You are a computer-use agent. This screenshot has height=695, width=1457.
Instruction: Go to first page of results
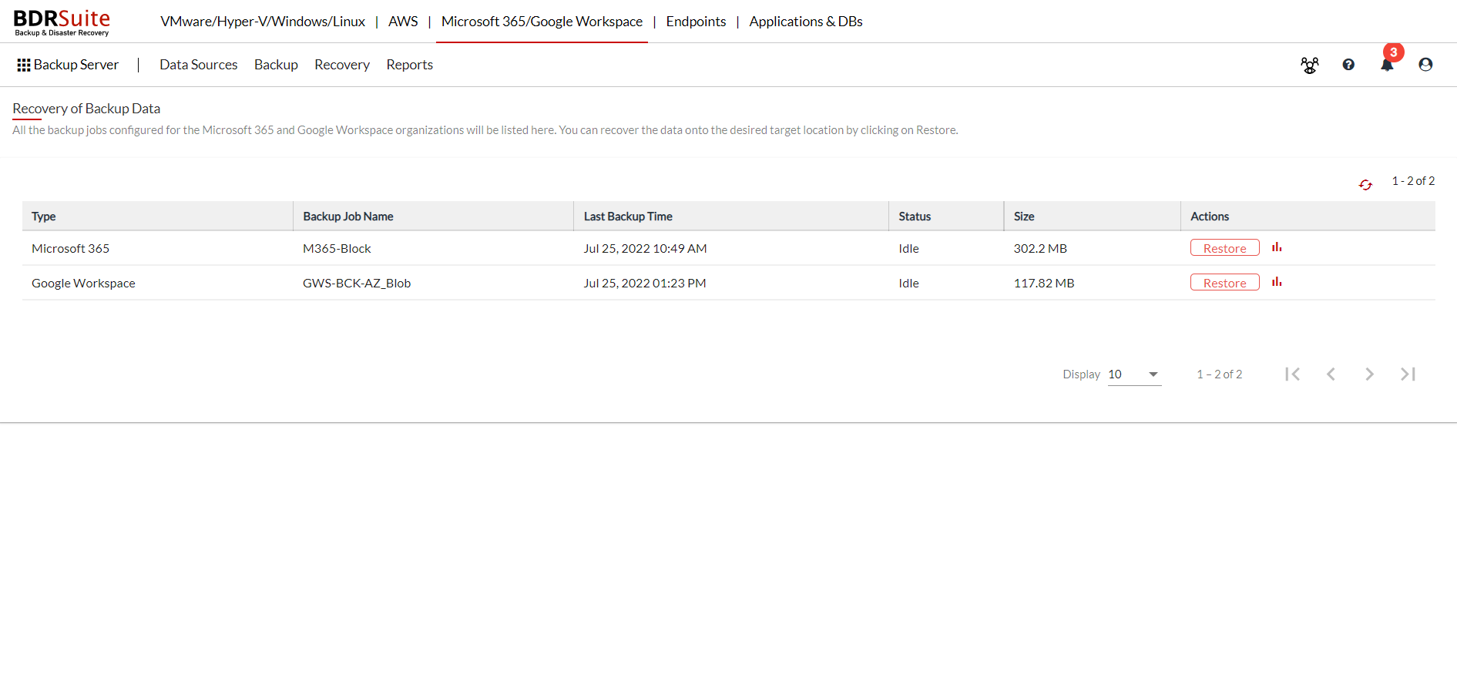pos(1293,374)
